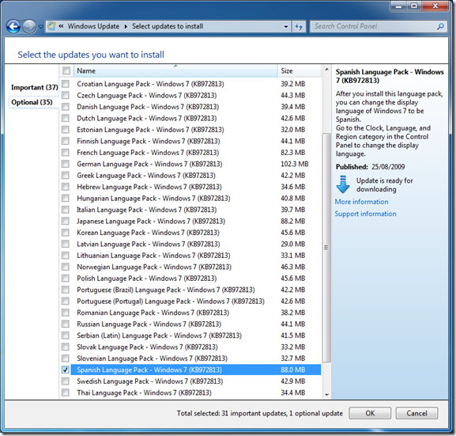Refresh the page with the refresh icon
The image size is (456, 436).
(299, 26)
